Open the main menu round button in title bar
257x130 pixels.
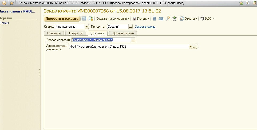[4, 3]
